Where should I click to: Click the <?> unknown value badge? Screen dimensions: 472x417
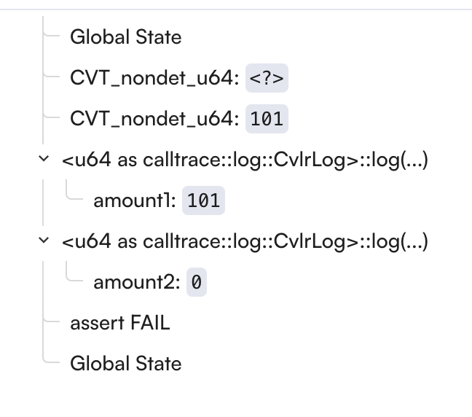(267, 78)
